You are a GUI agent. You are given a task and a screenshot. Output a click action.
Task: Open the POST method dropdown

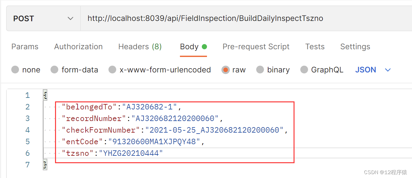click(43, 19)
